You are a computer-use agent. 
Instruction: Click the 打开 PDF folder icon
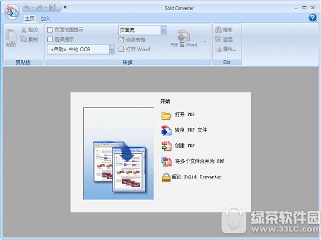coord(166,115)
